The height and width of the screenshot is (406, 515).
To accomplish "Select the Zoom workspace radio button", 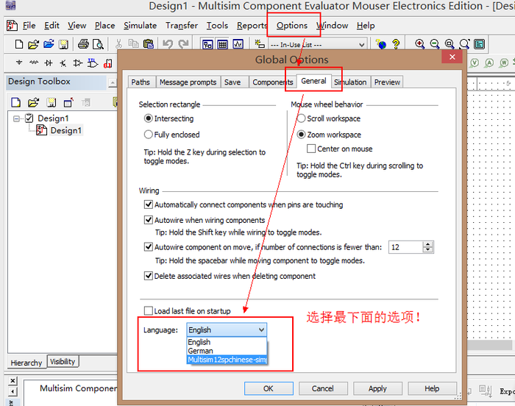I will coord(301,135).
